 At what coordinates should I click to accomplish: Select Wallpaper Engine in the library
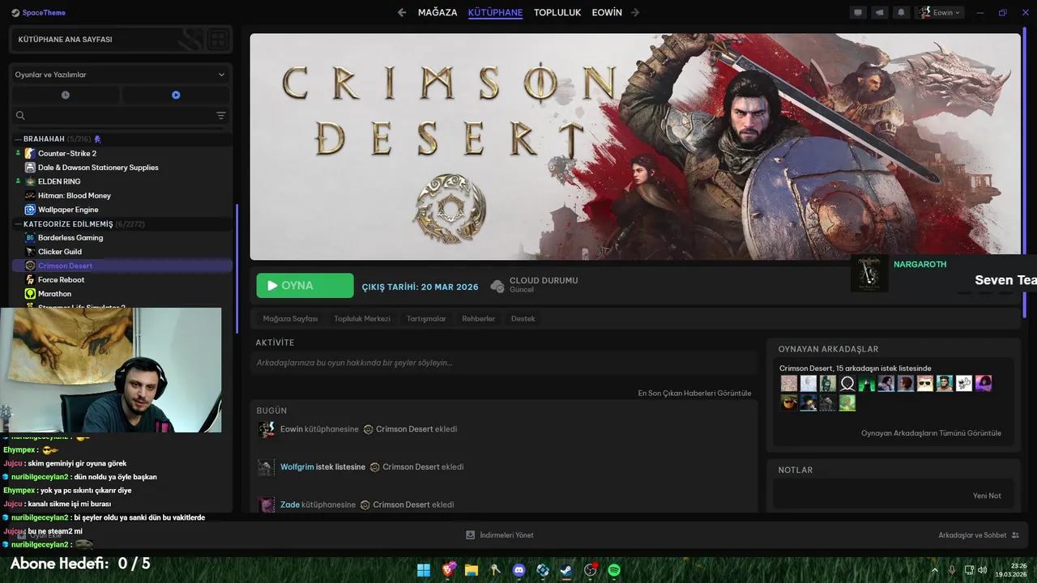coord(68,210)
